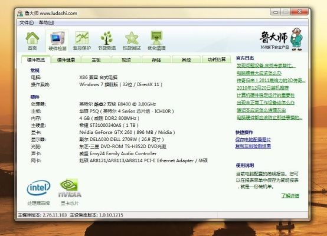The image size is (327, 236).
Task: Switch to the 硬件概览 tab
Action: (36, 60)
